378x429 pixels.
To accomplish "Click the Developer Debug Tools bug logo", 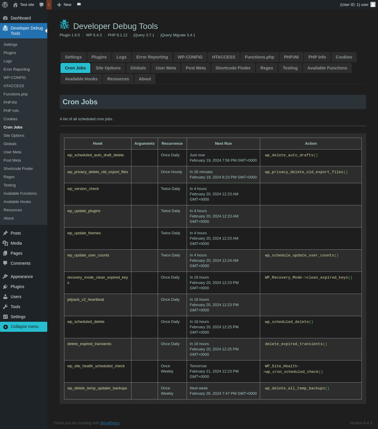I will click(64, 25).
